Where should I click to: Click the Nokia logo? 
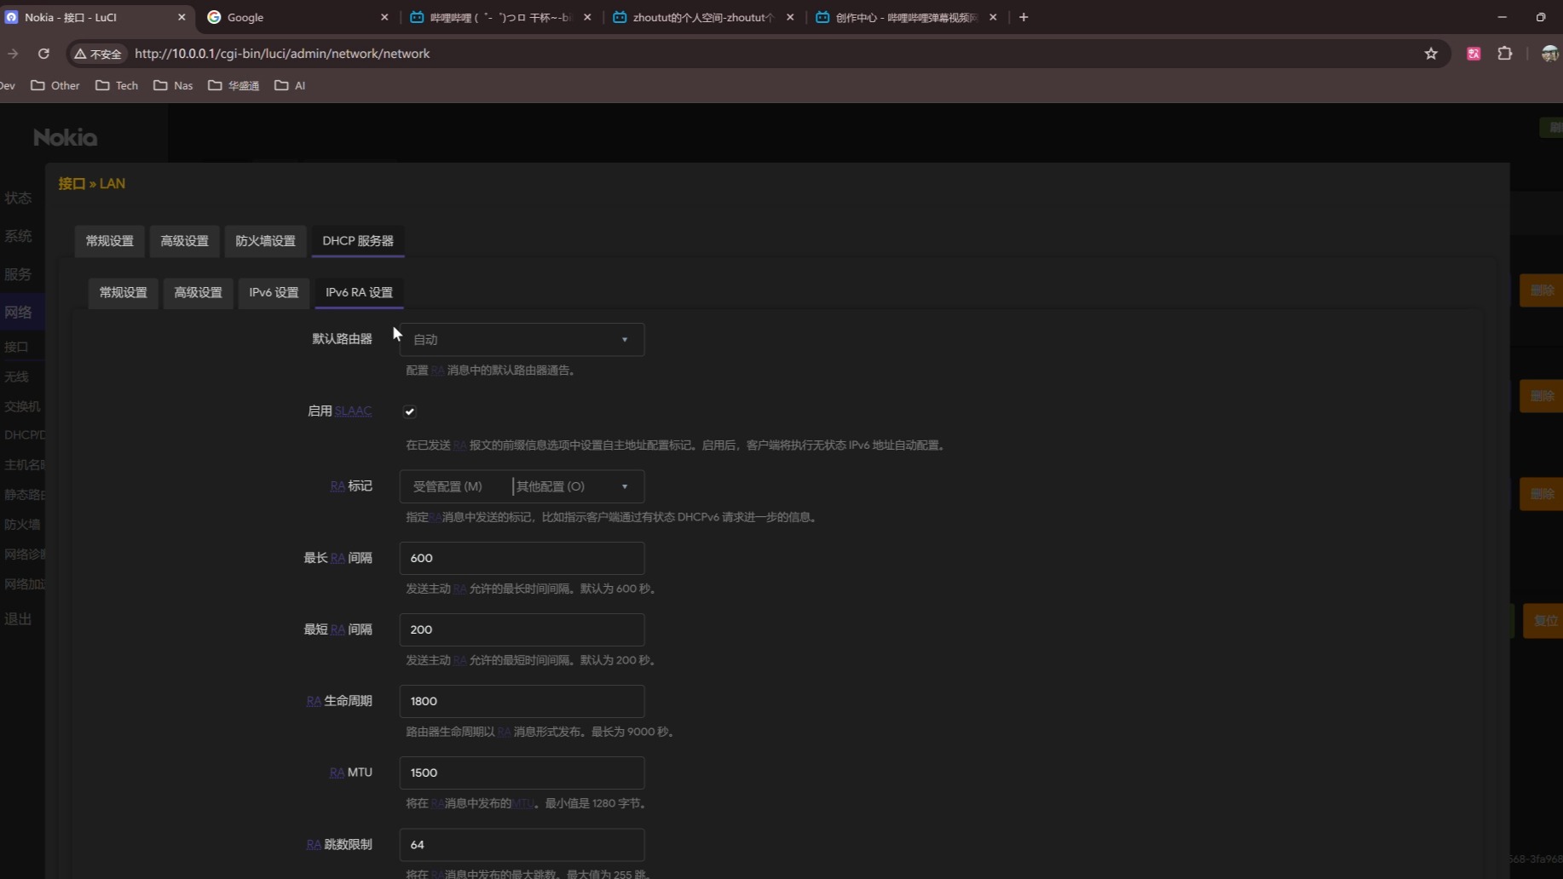pyautogui.click(x=65, y=137)
